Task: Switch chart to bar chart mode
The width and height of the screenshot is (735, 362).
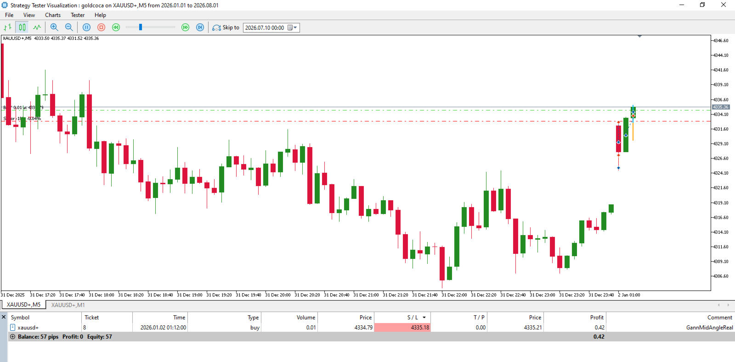Action: pos(8,27)
